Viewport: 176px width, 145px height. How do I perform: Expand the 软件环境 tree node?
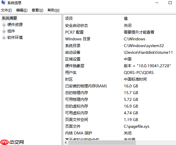(4, 38)
